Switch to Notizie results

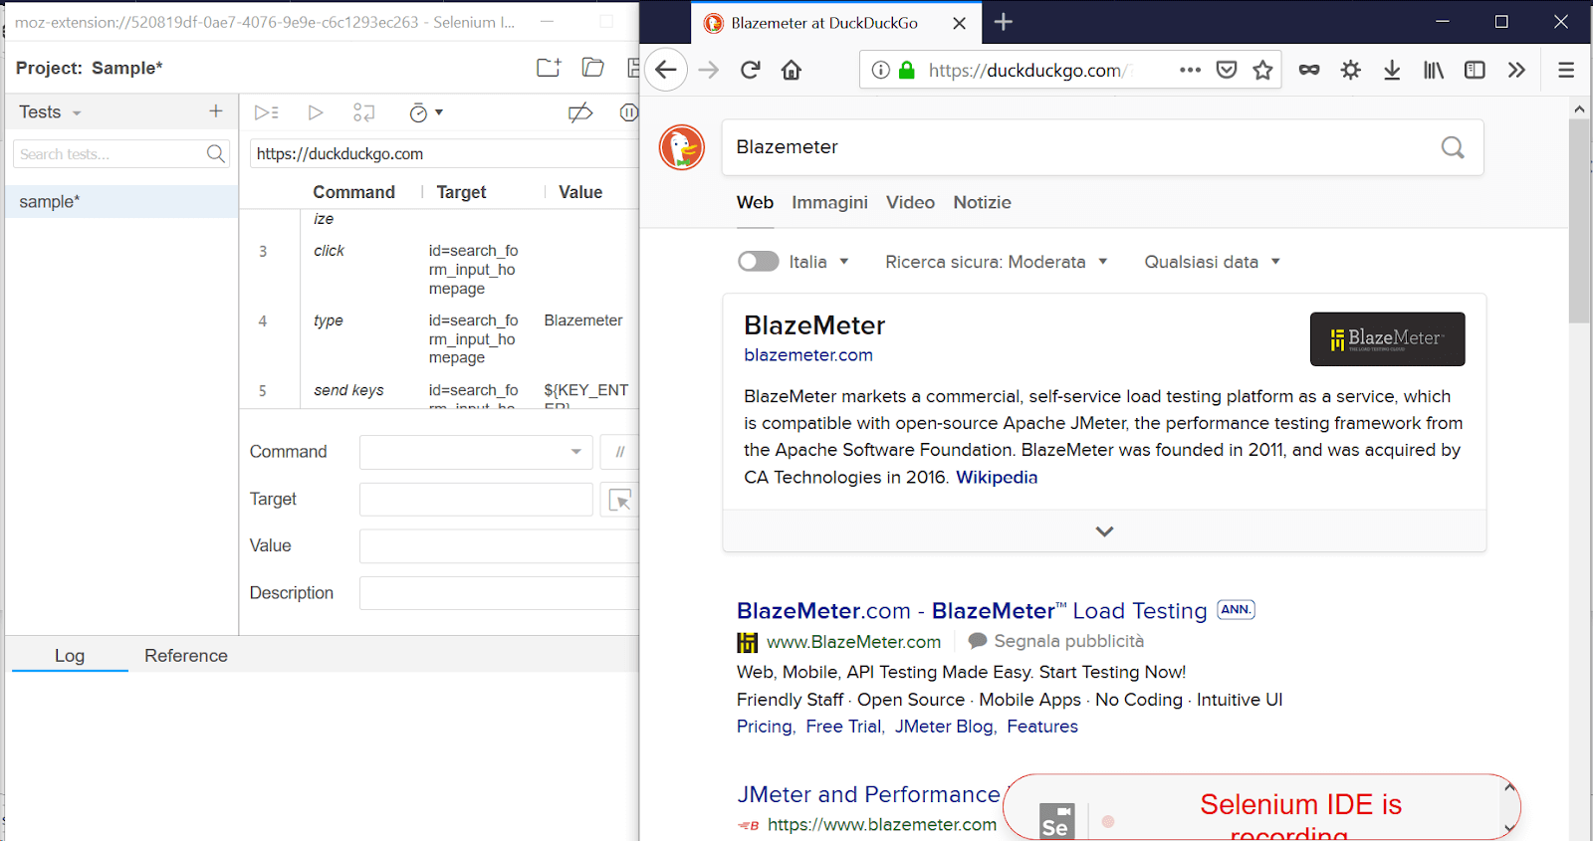click(x=982, y=202)
